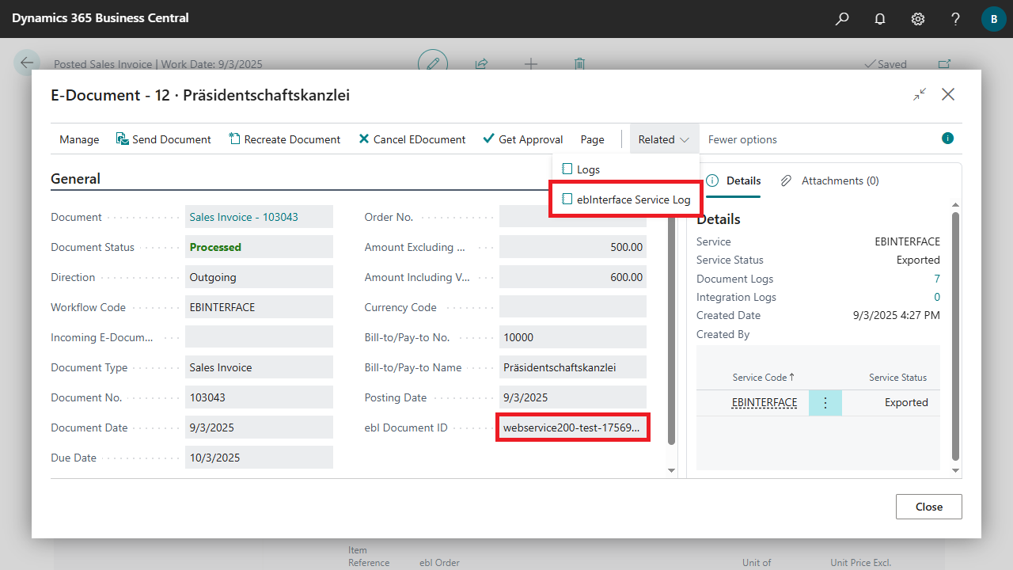This screenshot has height=570, width=1013.
Task: Click the Direction field Outgoing
Action: 259,277
